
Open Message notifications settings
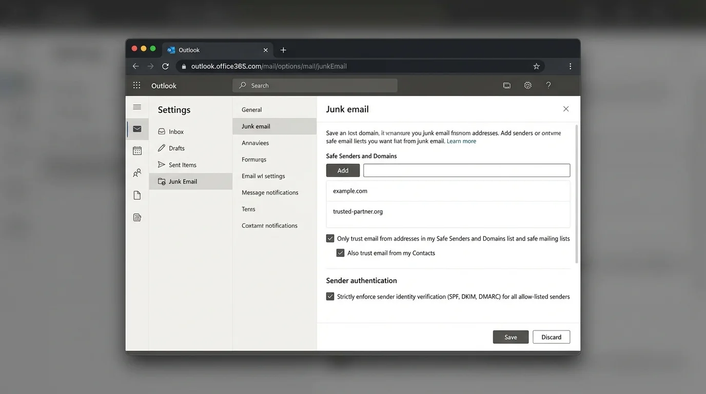click(270, 192)
